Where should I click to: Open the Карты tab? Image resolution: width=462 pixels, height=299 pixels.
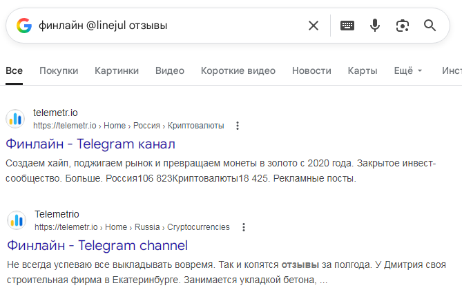click(363, 70)
